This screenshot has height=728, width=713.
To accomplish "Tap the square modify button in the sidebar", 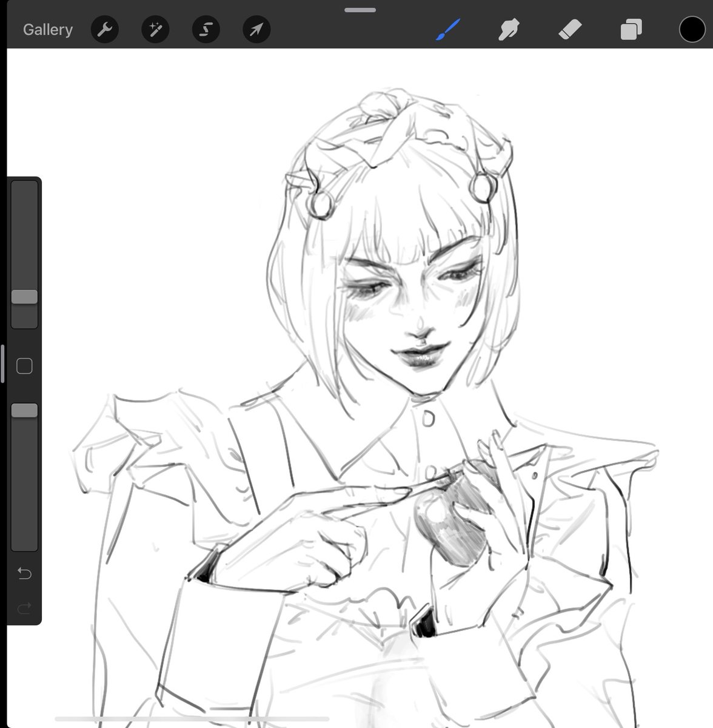I will click(x=24, y=366).
